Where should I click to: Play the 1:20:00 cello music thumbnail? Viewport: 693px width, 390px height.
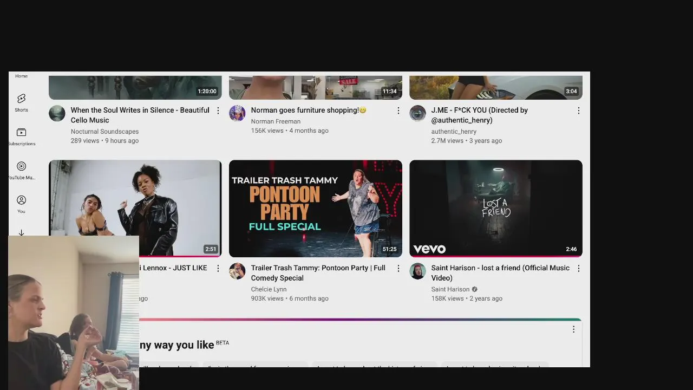point(135,87)
